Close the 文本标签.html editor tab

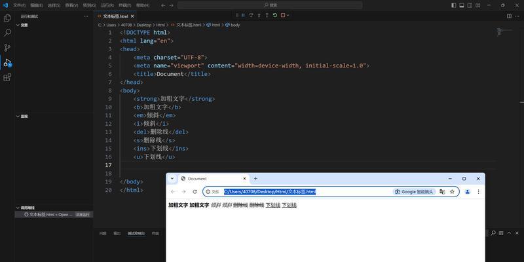pos(132,16)
